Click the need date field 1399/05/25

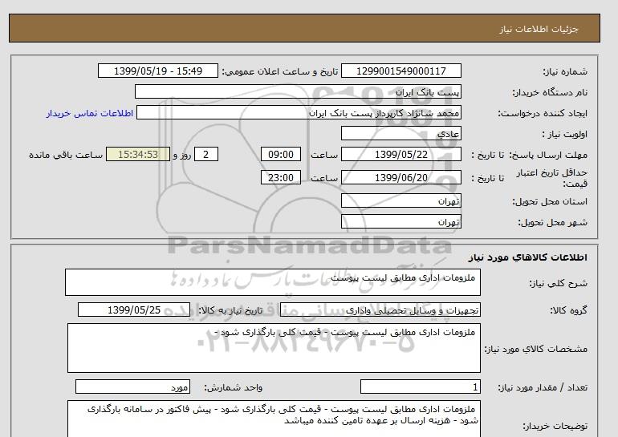[133, 310]
